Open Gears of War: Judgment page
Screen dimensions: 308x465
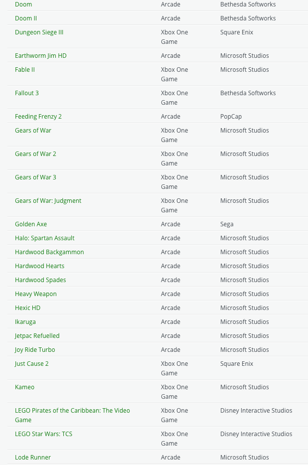48,200
